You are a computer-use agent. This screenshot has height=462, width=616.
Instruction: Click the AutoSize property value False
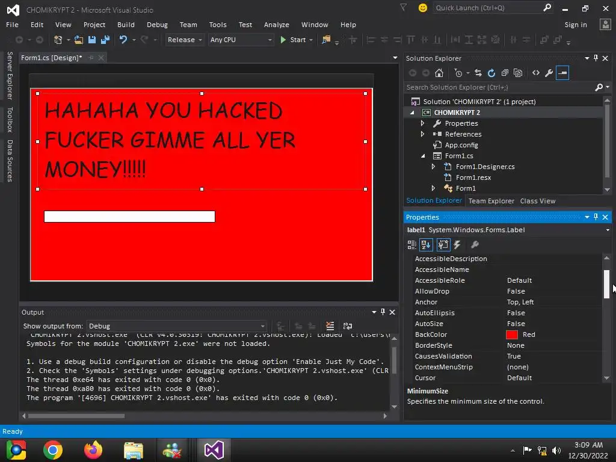[x=516, y=324]
